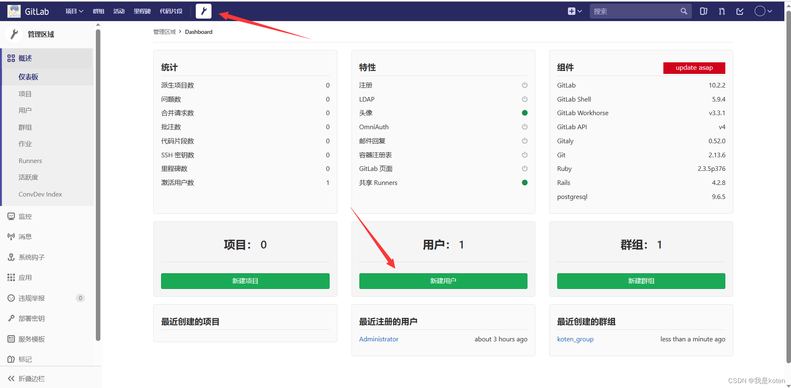This screenshot has height=388, width=791.
Task: Click the 概述 overview sidebar icon
Action: click(x=11, y=58)
